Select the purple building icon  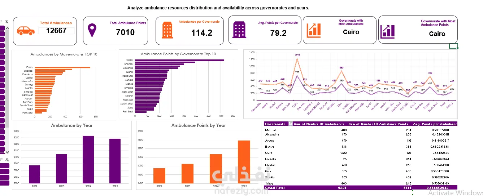[x=239, y=30]
